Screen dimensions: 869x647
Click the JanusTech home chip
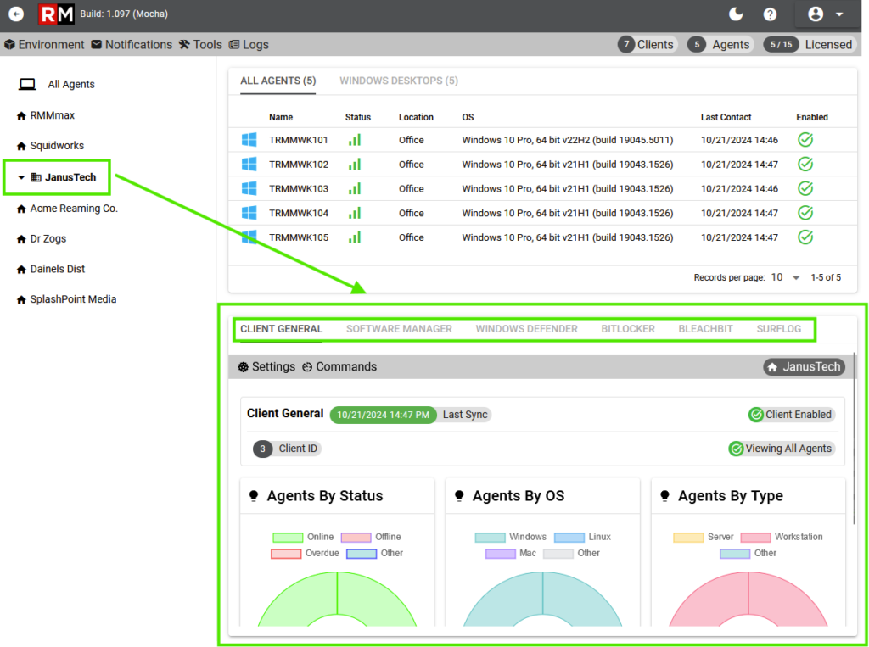805,366
